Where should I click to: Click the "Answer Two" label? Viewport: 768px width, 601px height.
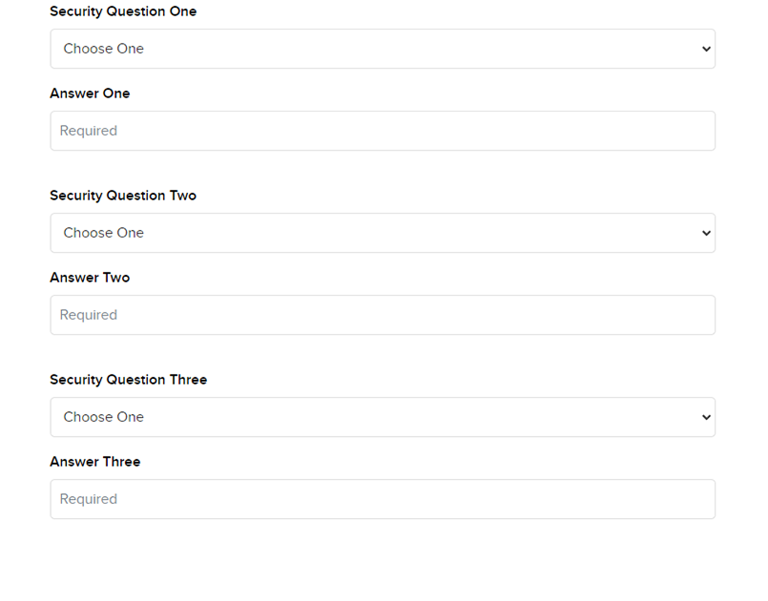click(90, 278)
